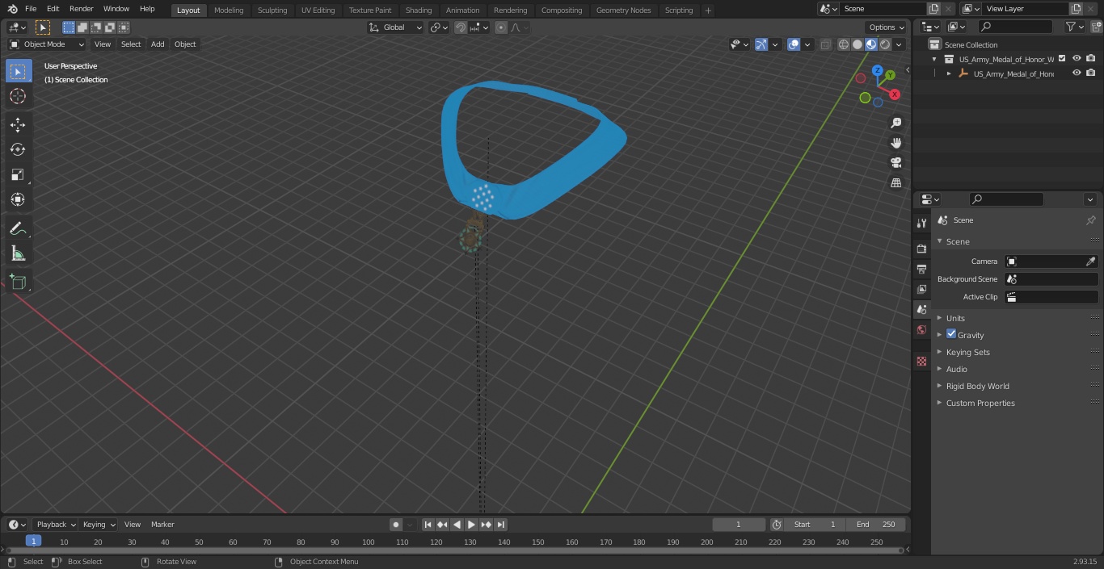Open the Render menu

pyautogui.click(x=81, y=9)
